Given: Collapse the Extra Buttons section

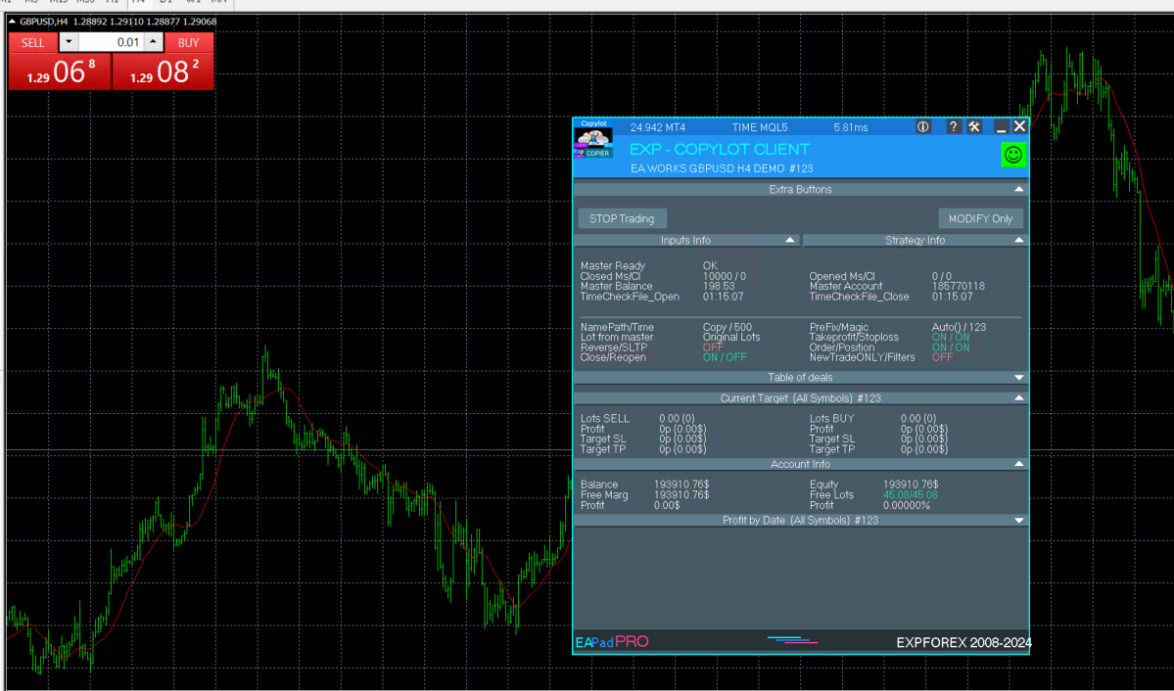Looking at the screenshot, I should (1019, 190).
